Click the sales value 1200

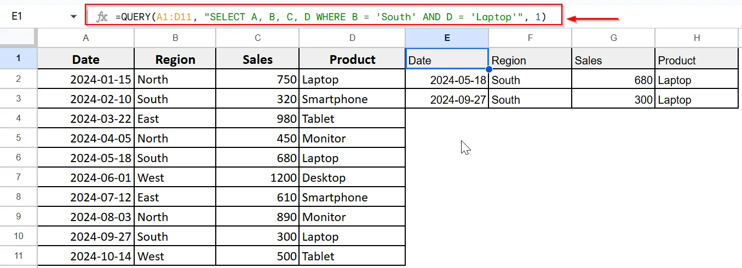257,177
